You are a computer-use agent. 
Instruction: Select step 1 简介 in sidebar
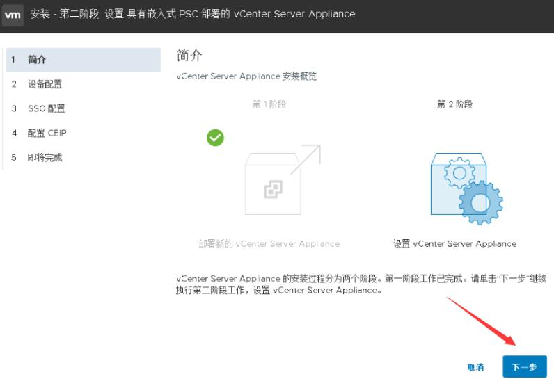84,60
